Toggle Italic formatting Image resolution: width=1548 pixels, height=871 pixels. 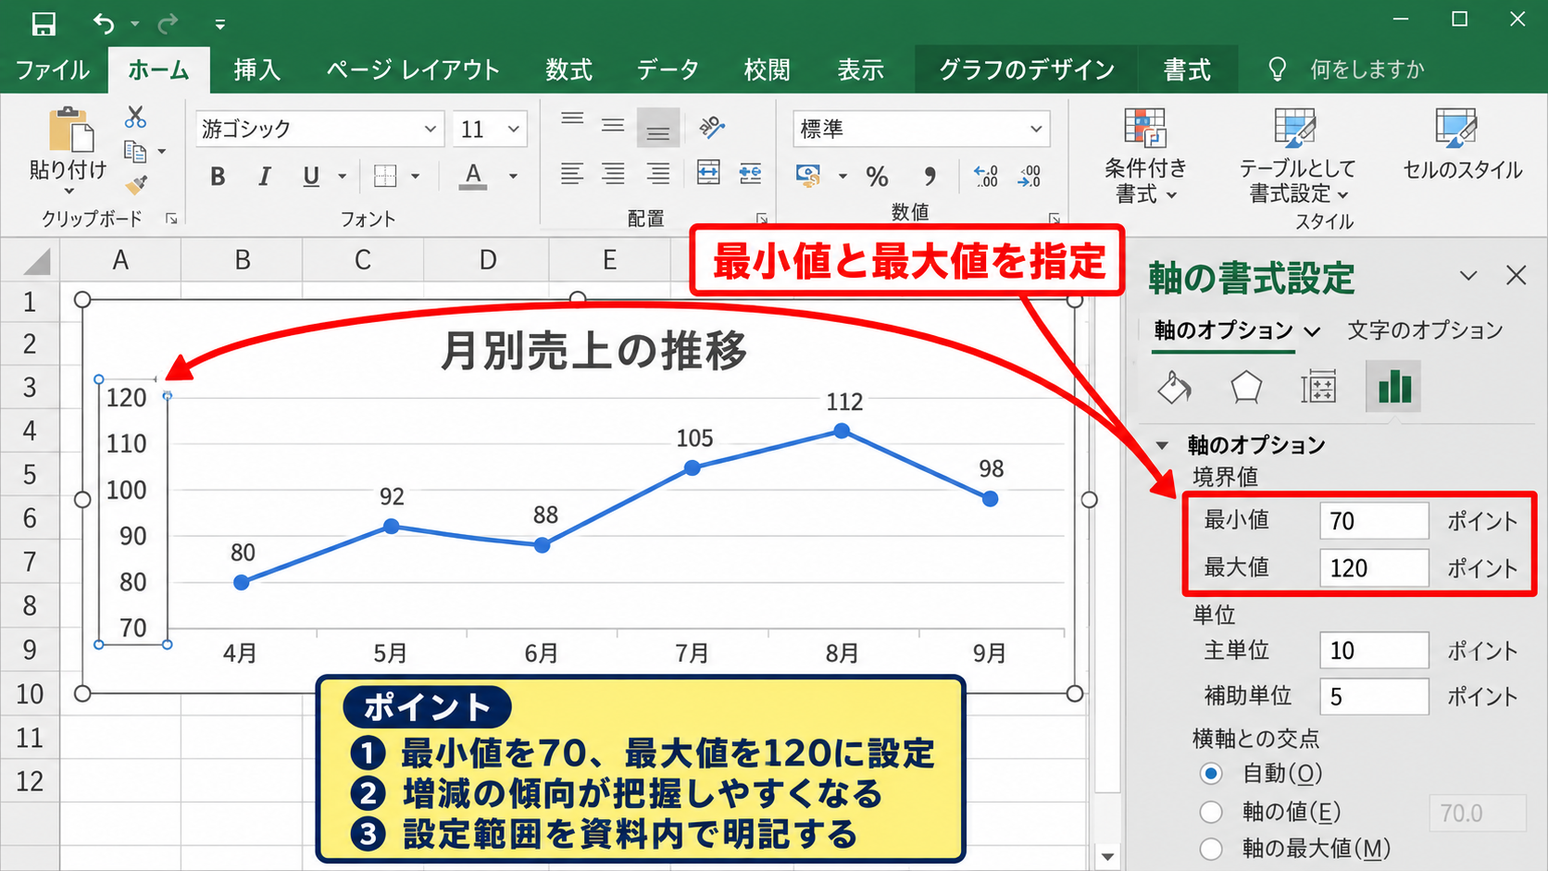click(265, 176)
